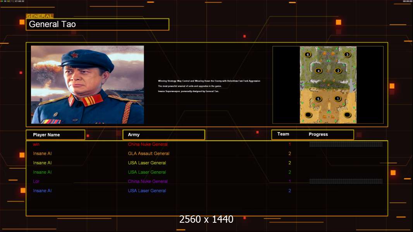Image resolution: width=413 pixels, height=232 pixels.
Task: Click team number for GLA Assault row
Action: pyautogui.click(x=290, y=154)
